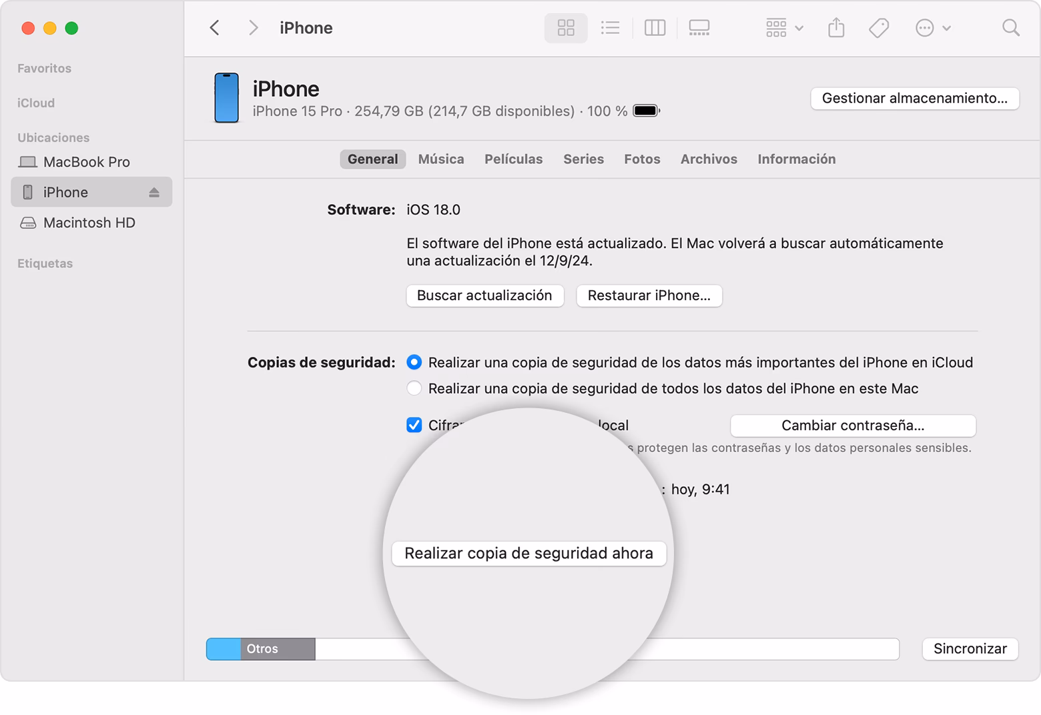Eject the iPhone from the sidebar

pyautogui.click(x=154, y=192)
